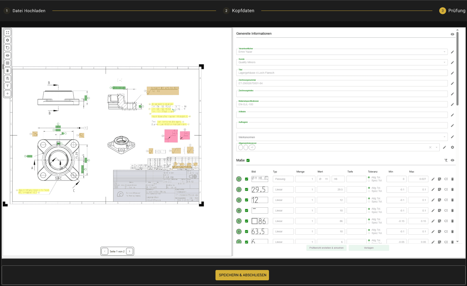Screen dimensions: 467x286
Task: Select Spez. Tol. radio for measurement row 1
Action: pos(369,180)
